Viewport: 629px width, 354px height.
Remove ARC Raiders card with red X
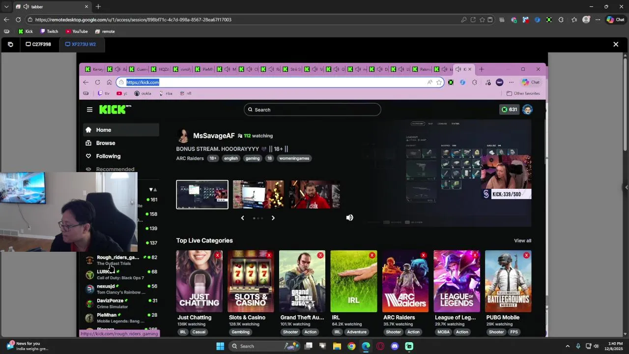pyautogui.click(x=423, y=255)
